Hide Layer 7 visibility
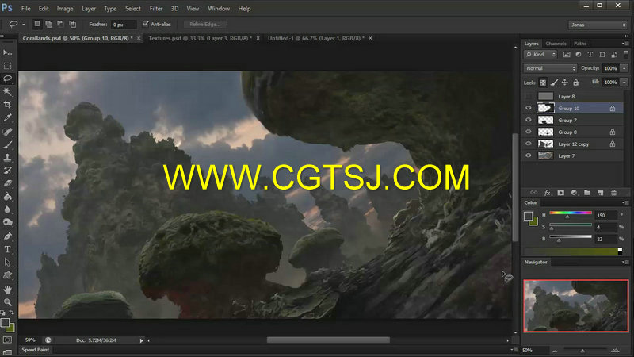 529,155
